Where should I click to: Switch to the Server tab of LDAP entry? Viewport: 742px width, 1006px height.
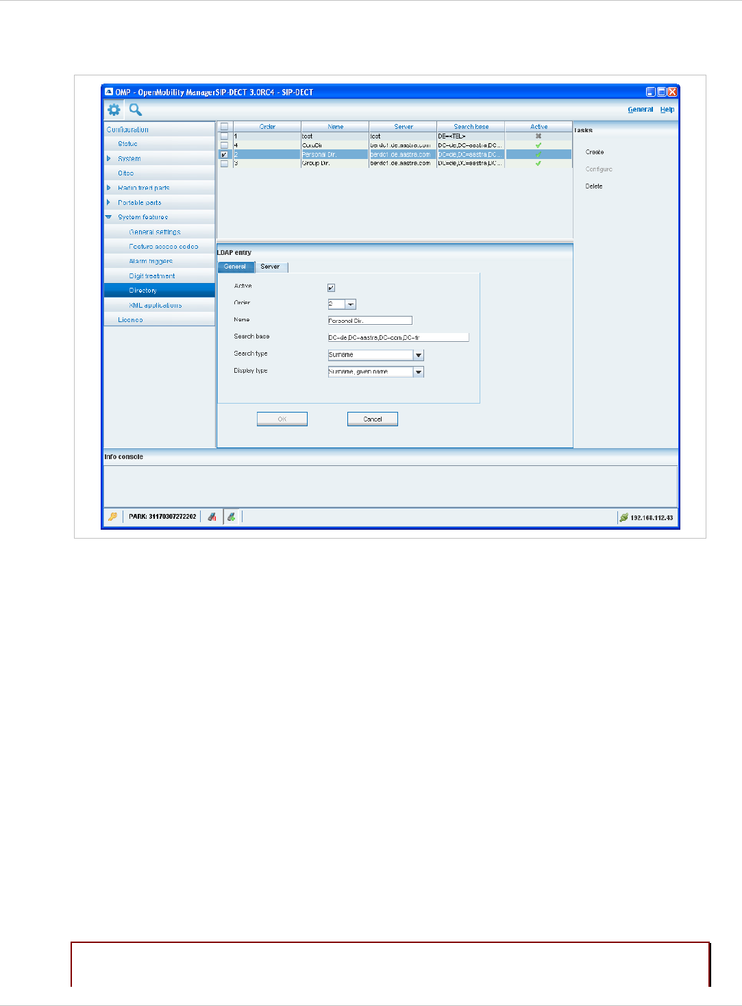point(271,267)
